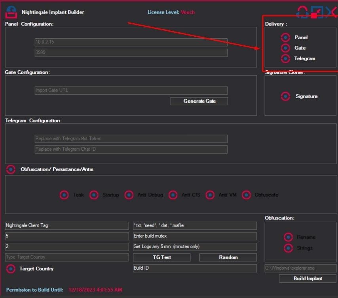Click the Nightingale Implant Builder title
The width and height of the screenshot is (338, 298).
pos(53,12)
